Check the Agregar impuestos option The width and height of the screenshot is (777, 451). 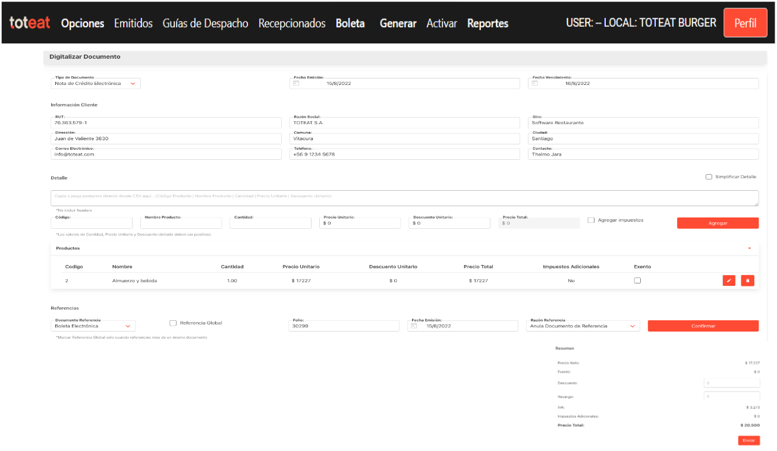coord(590,220)
